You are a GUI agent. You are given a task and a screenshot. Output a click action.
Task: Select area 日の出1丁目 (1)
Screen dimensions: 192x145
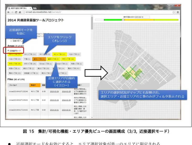(x=45, y=64)
